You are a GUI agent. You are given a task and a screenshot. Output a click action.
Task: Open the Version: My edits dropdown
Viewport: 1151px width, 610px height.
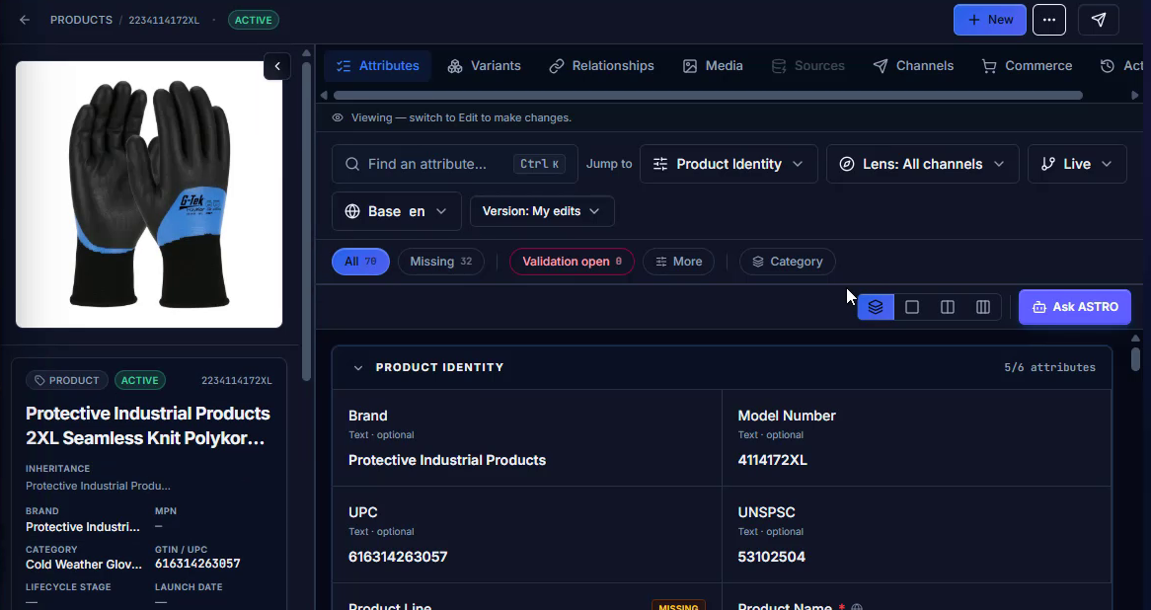542,211
